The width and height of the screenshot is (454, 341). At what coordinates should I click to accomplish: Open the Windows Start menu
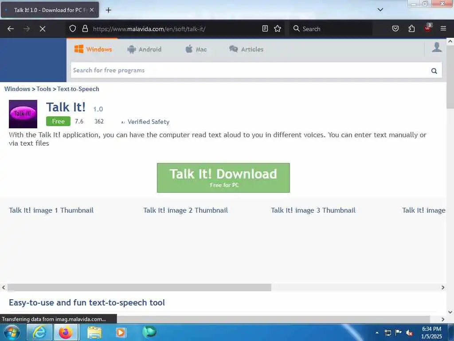12,332
